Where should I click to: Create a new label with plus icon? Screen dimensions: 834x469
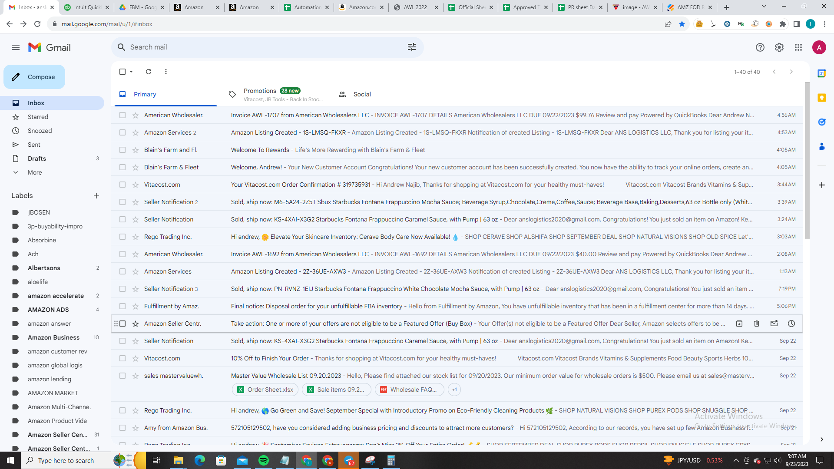96,196
